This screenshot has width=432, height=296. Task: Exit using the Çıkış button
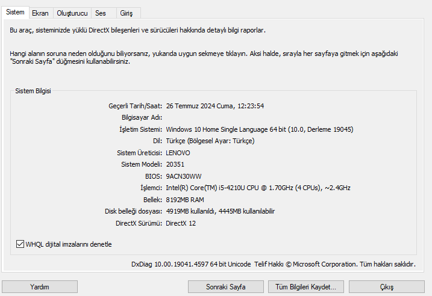386,287
